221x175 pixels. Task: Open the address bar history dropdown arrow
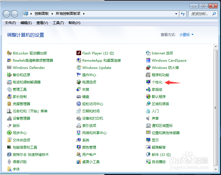click(176, 14)
